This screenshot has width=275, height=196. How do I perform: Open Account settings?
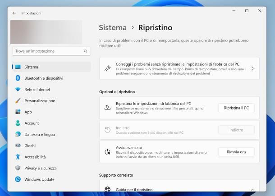click(51, 123)
